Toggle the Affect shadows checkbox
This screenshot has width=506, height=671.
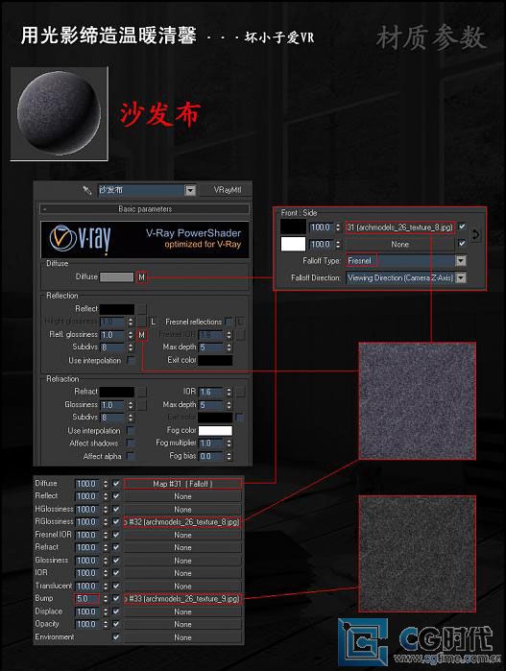(131, 443)
